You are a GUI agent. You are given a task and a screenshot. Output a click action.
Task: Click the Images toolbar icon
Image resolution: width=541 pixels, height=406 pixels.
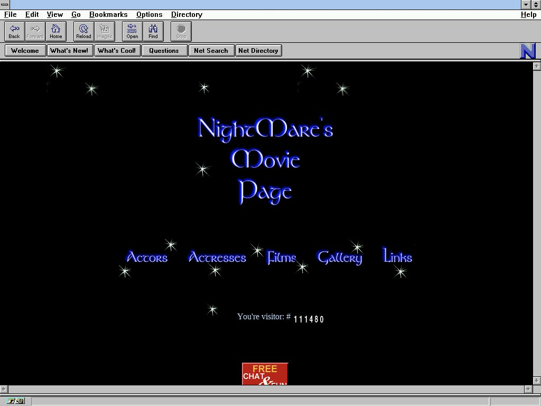pyautogui.click(x=104, y=31)
